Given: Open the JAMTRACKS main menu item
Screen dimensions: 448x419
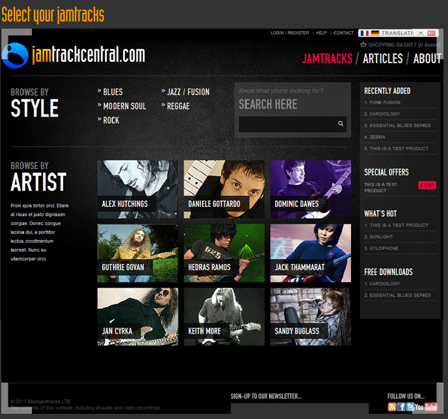Looking at the screenshot, I should pyautogui.click(x=327, y=59).
